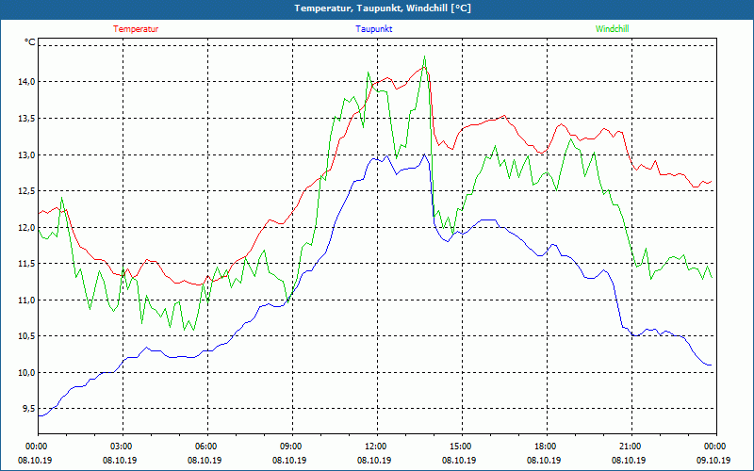This screenshot has width=754, height=471.
Task: Click the 18:00 time axis label
Action: (x=547, y=447)
